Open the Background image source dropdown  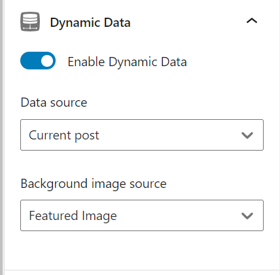pyautogui.click(x=142, y=215)
